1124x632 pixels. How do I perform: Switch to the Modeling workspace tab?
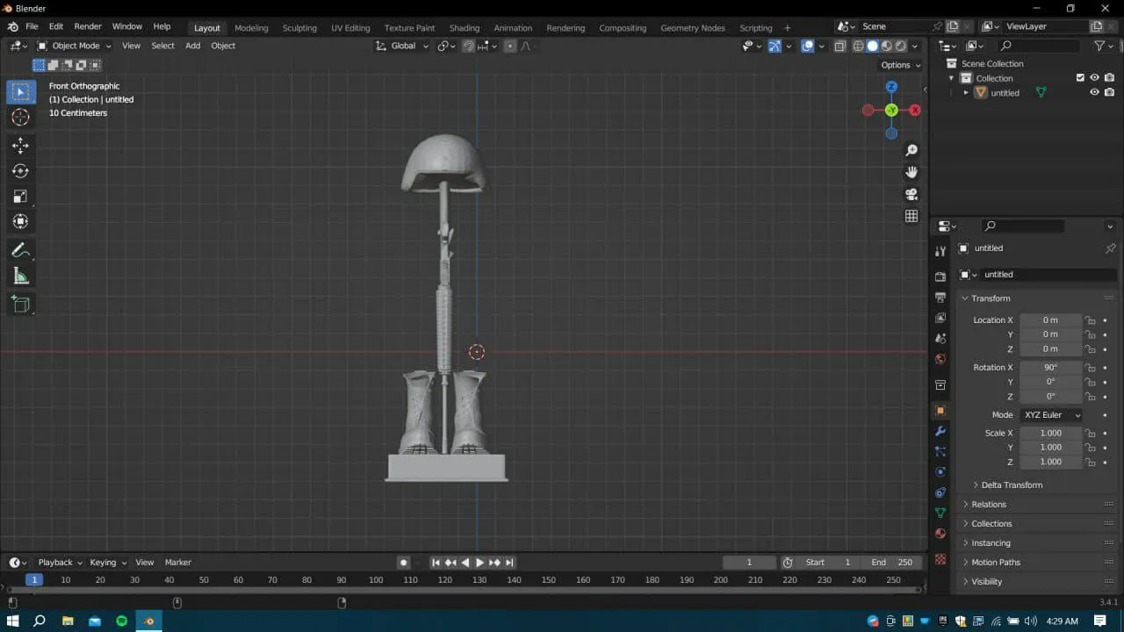point(251,28)
